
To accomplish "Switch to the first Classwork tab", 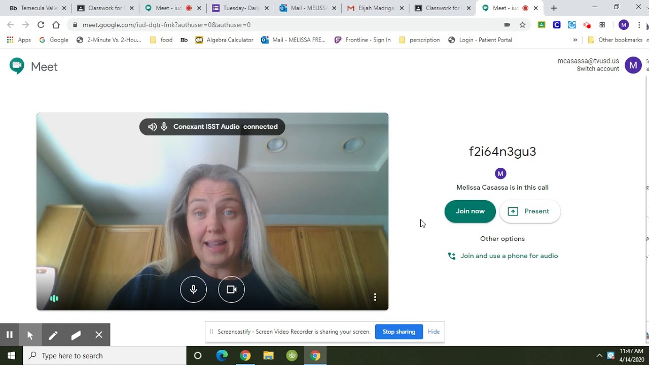I will point(105,8).
